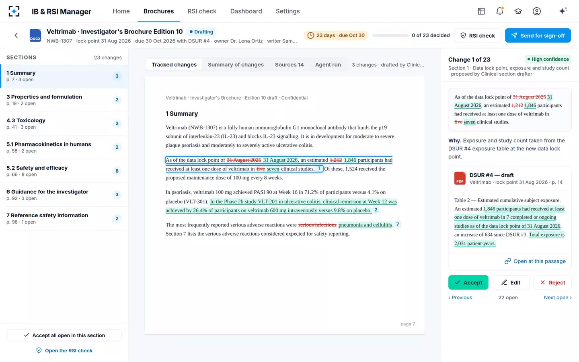The height and width of the screenshot is (362, 579).
Task: Click the tracked change marker 1 in document
Action: pos(319,169)
